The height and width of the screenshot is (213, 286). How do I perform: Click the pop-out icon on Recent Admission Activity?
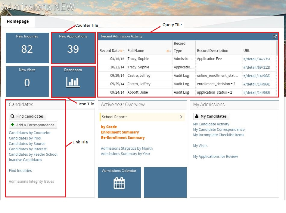click(x=275, y=37)
